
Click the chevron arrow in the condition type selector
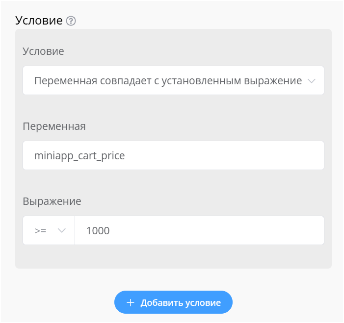coord(311,81)
